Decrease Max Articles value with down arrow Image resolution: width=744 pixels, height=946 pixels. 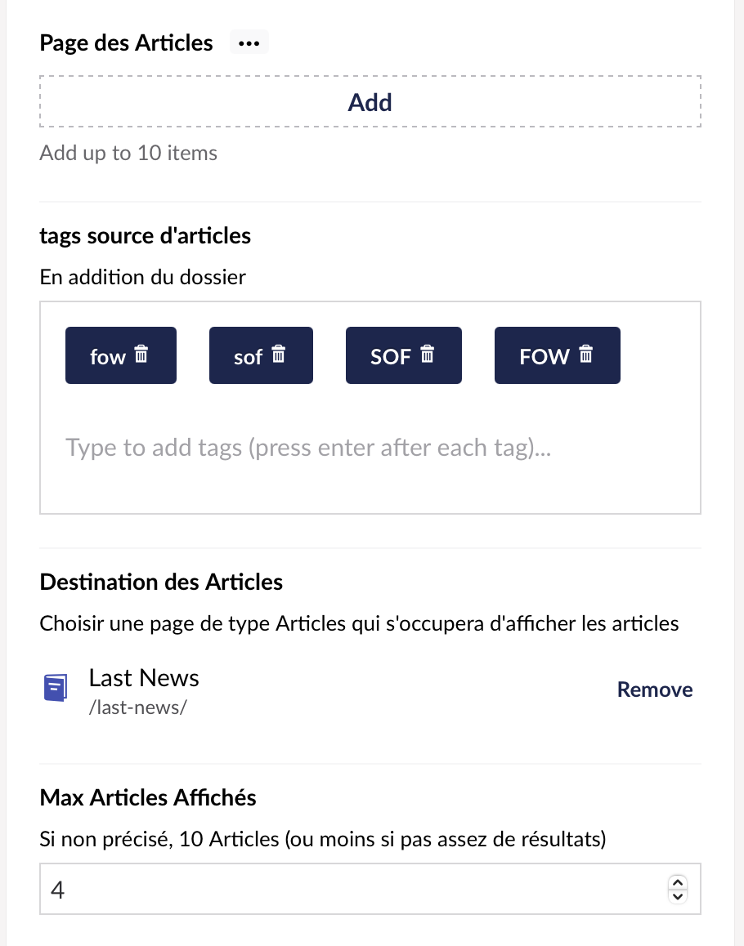[678, 896]
